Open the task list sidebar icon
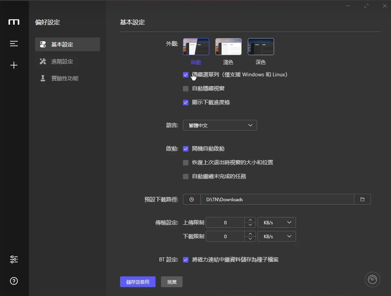 pyautogui.click(x=14, y=43)
